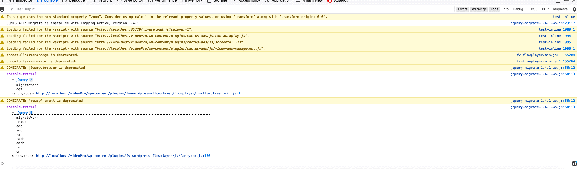Click 'get' stack frame
The image size is (577, 169).
pyautogui.click(x=19, y=89)
